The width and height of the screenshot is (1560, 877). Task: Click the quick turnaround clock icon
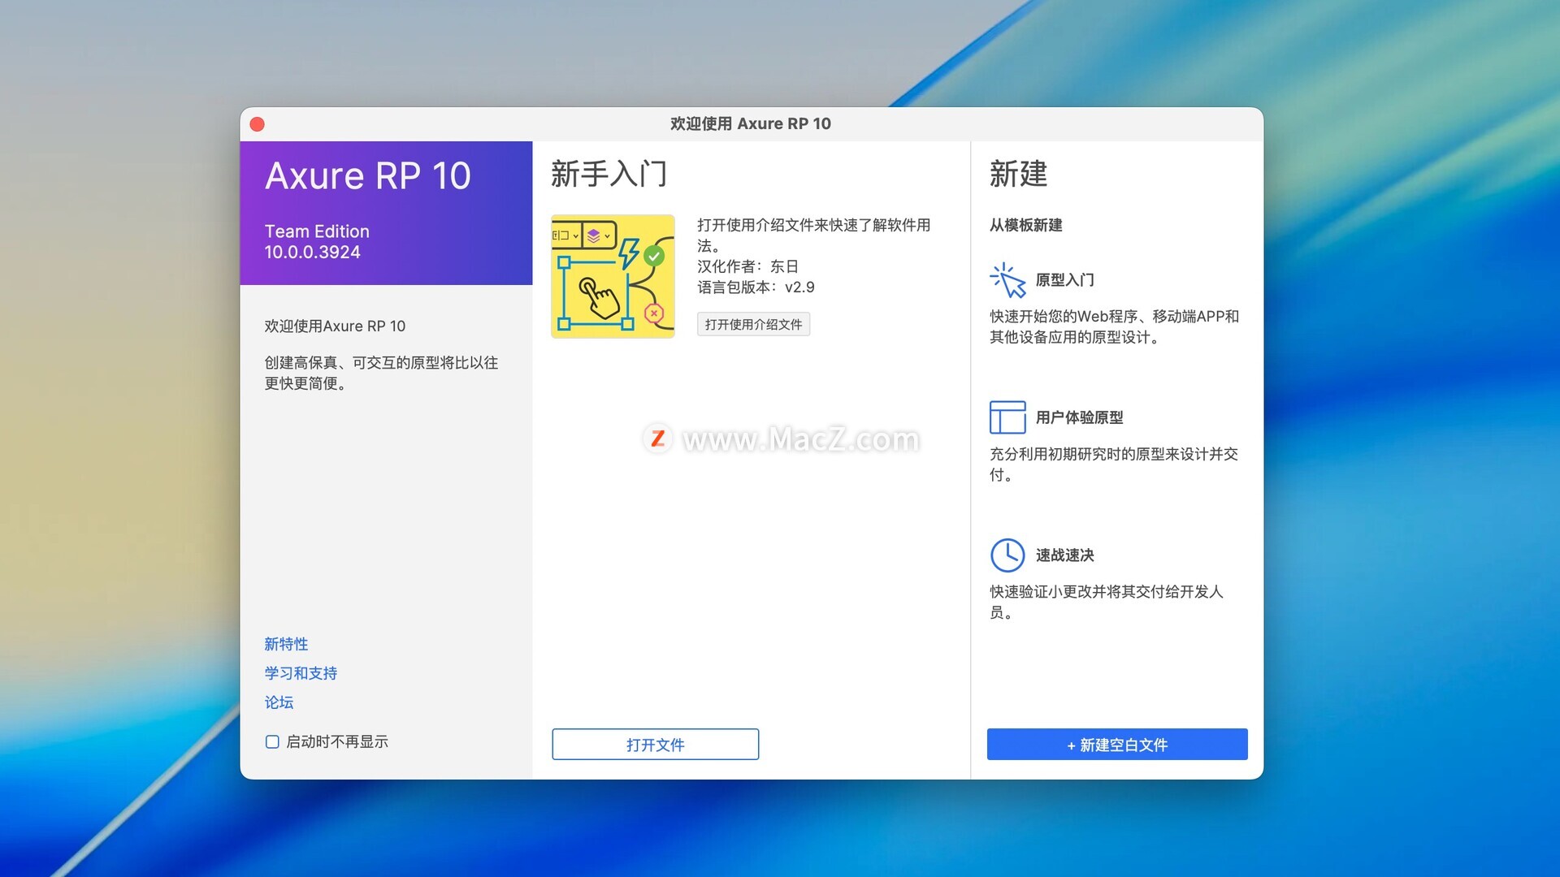pyautogui.click(x=1007, y=555)
